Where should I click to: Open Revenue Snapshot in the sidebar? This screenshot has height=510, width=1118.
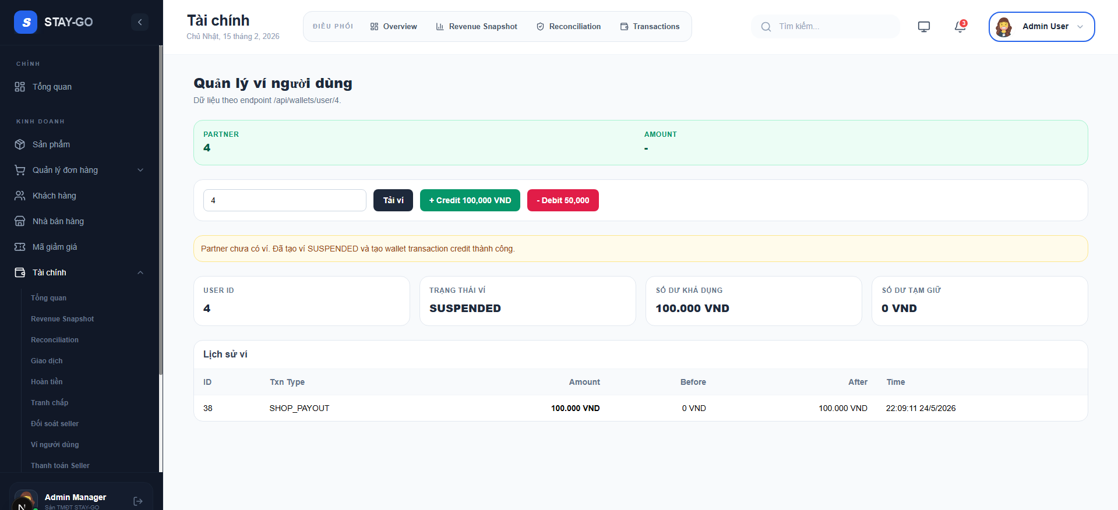pyautogui.click(x=62, y=319)
